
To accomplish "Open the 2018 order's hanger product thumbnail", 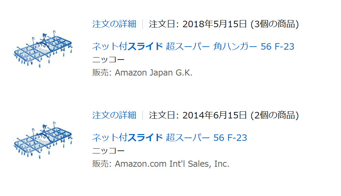I will (43, 49).
